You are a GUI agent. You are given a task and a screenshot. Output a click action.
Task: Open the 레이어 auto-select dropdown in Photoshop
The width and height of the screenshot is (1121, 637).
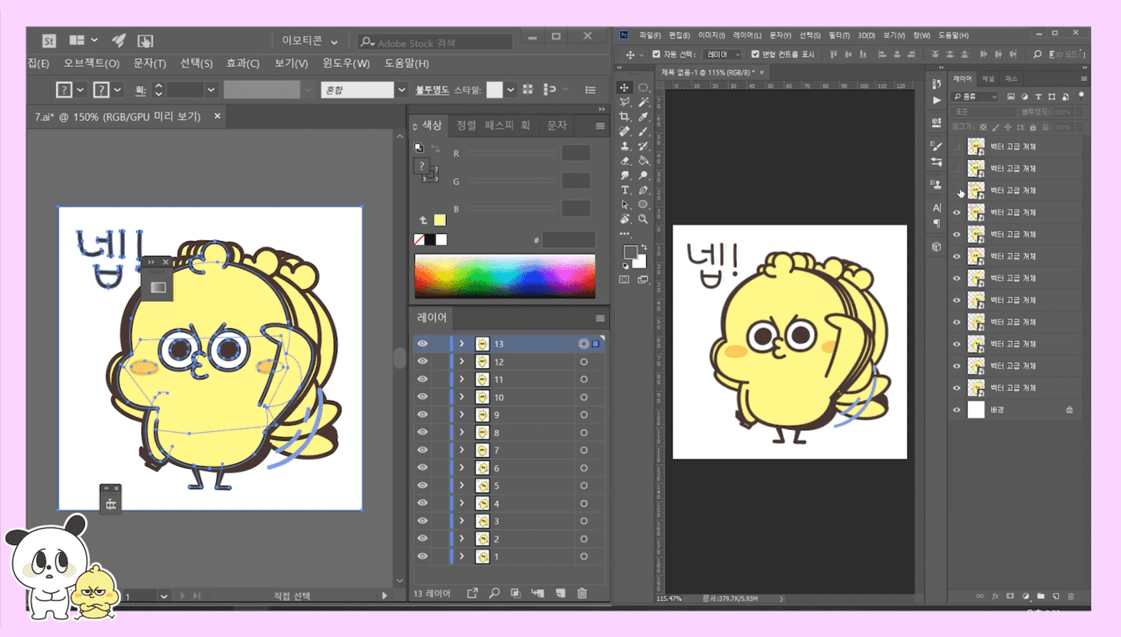pyautogui.click(x=725, y=54)
